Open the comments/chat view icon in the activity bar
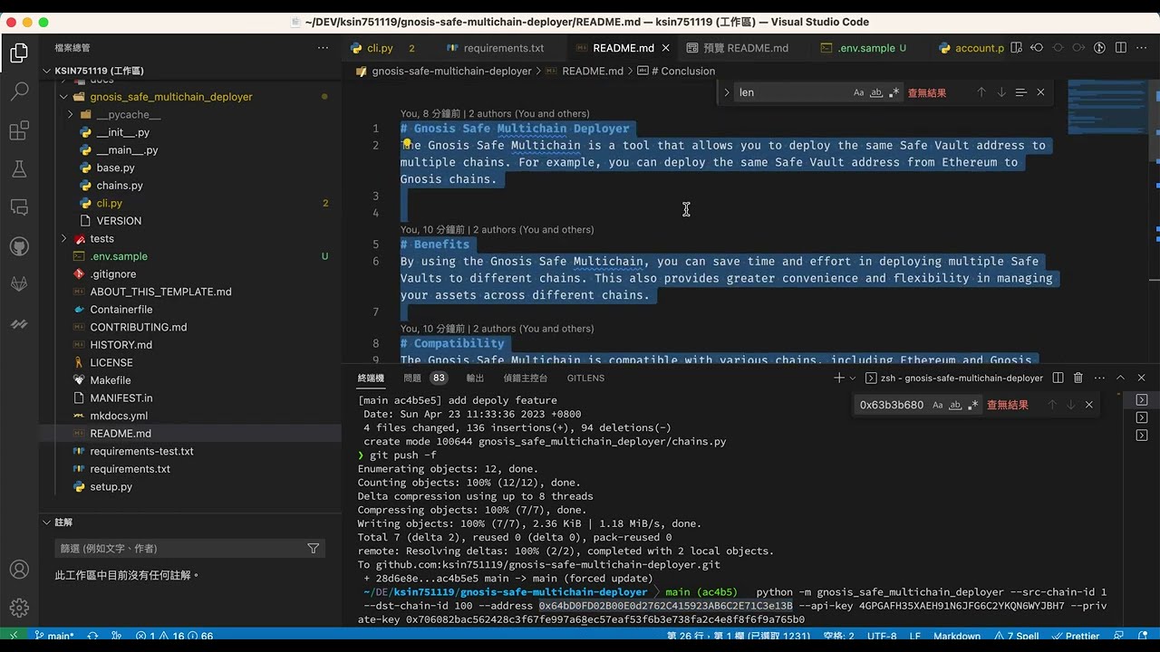Screen dimensions: 1160x652 pyautogui.click(x=19, y=207)
